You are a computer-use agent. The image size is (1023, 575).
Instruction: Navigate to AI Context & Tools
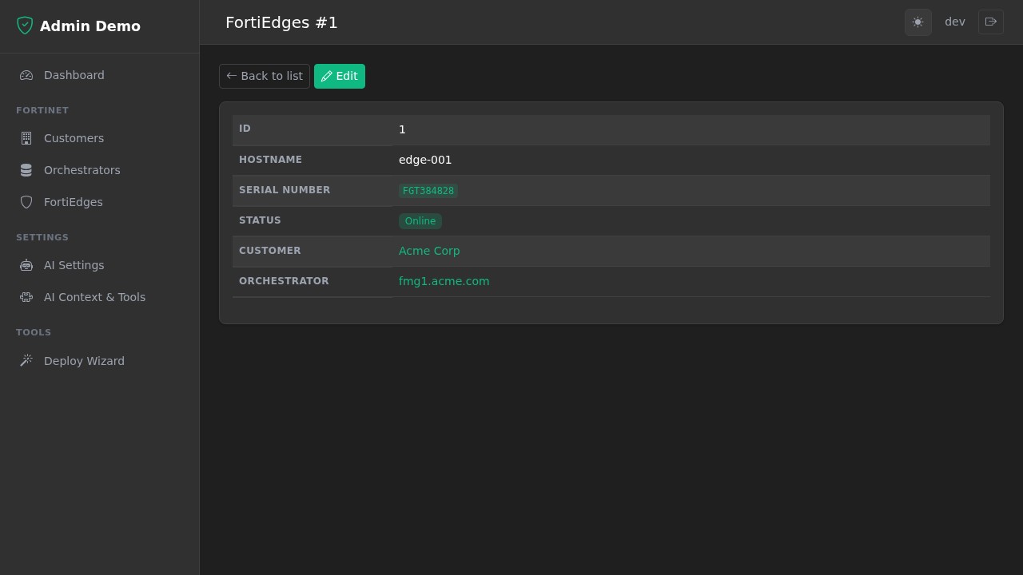(x=99, y=297)
